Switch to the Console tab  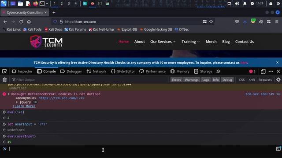point(46,71)
